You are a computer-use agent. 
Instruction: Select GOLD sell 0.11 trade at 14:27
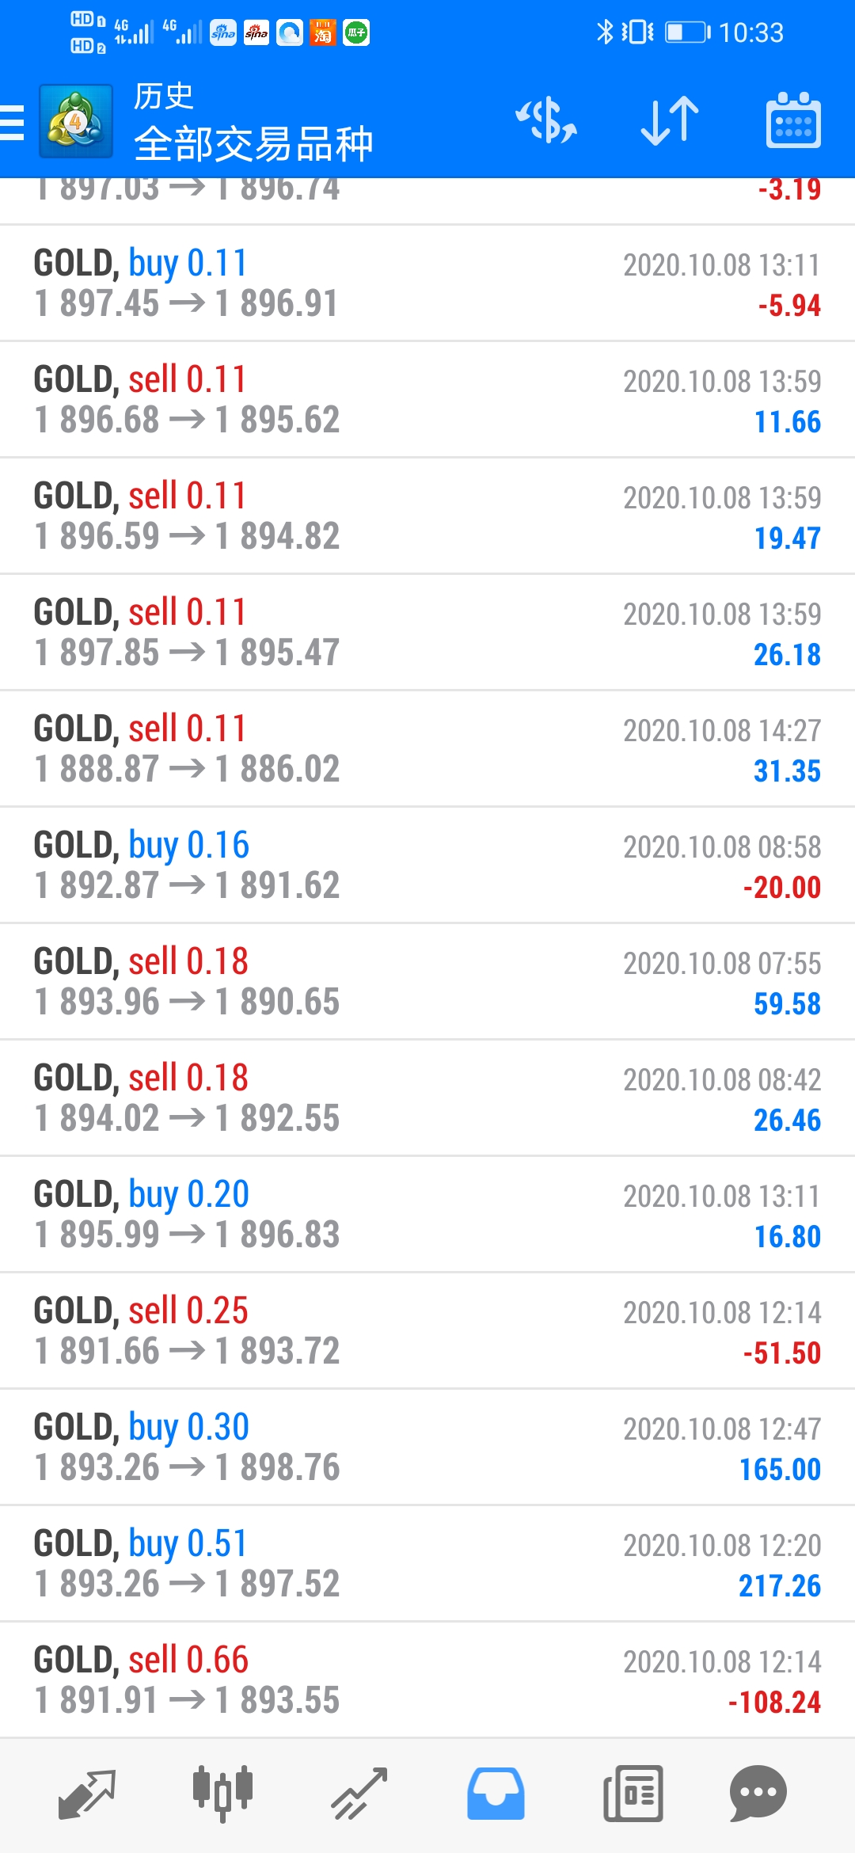coord(427,749)
